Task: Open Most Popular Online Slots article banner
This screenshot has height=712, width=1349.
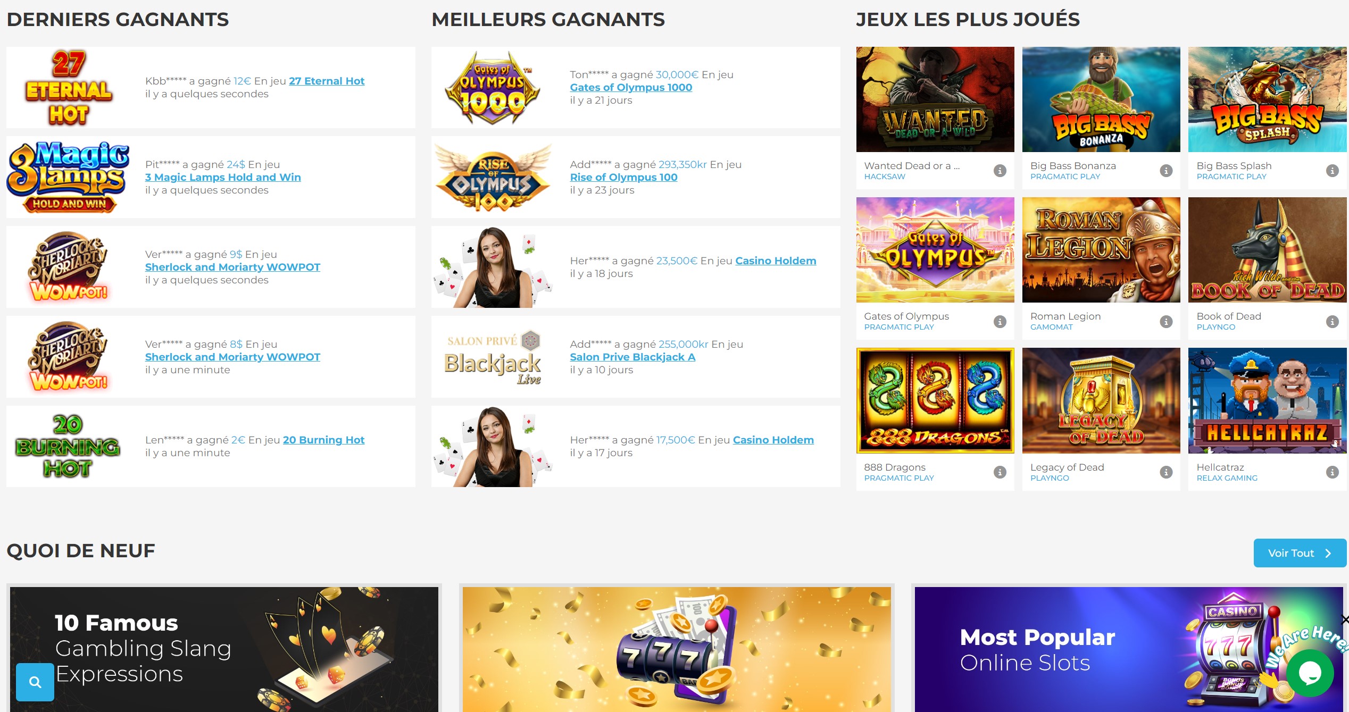Action: tap(1129, 649)
